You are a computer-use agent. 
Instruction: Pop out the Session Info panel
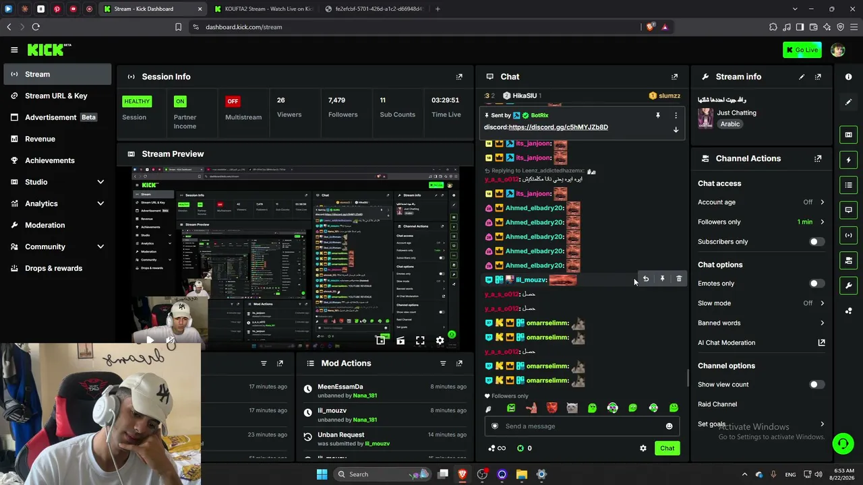click(459, 77)
